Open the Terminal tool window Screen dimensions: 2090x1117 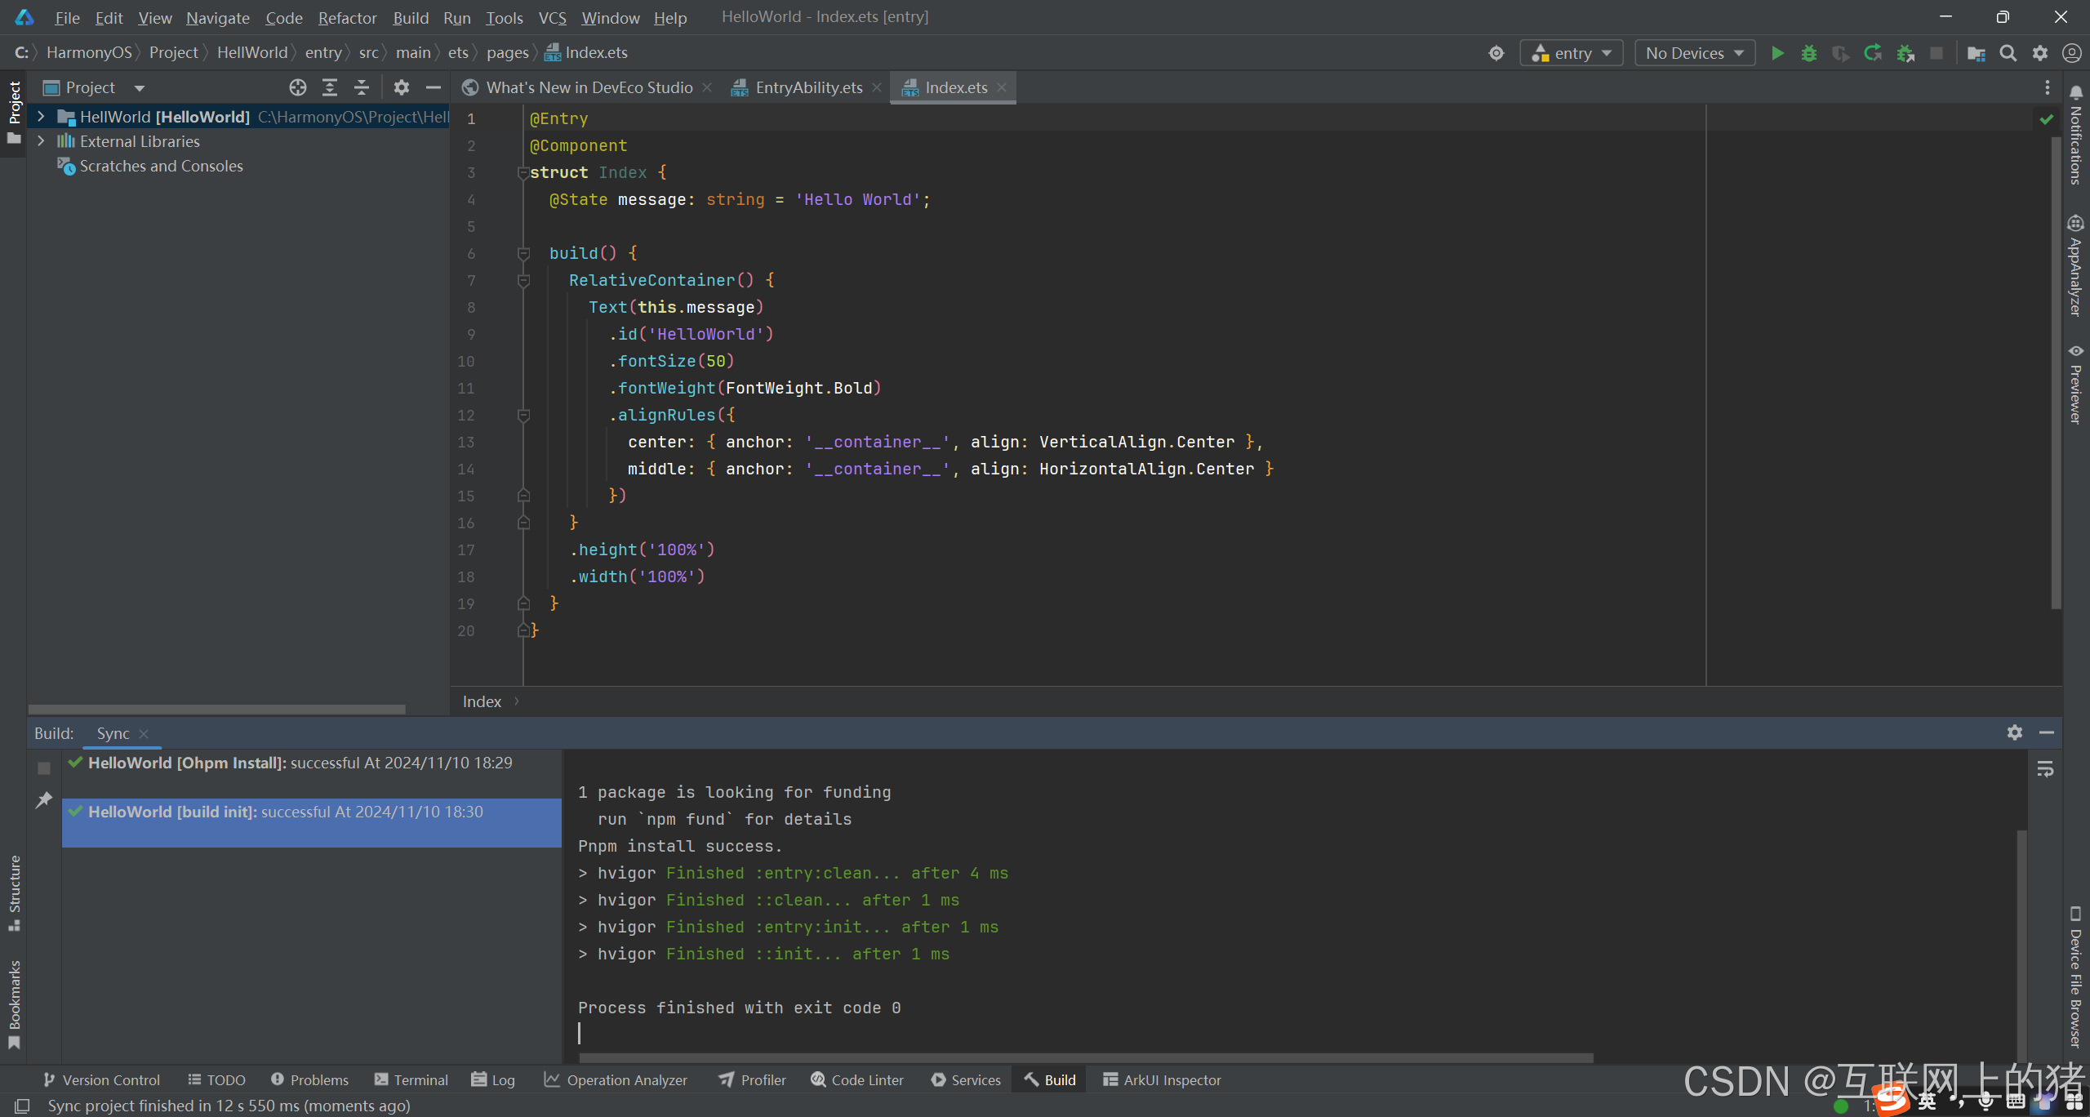coord(411,1079)
